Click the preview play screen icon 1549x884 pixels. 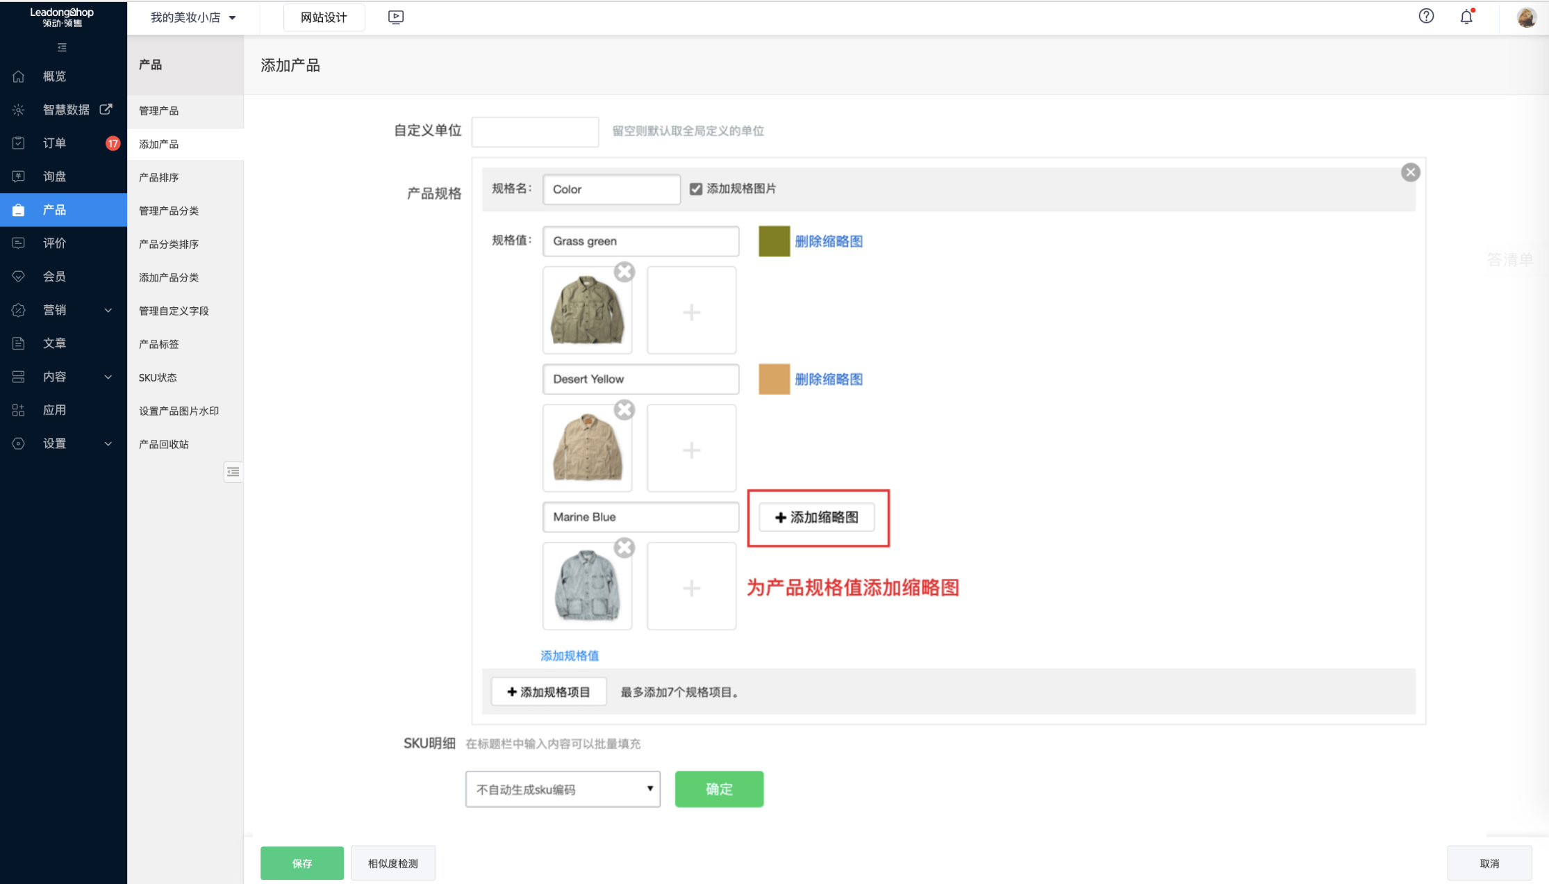(396, 17)
